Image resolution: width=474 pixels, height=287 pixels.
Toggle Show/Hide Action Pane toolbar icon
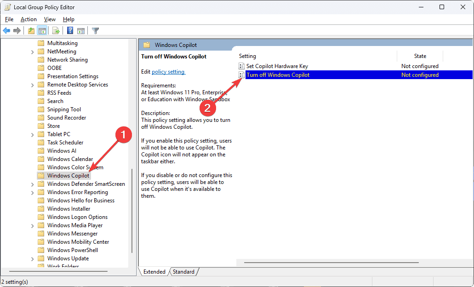pos(81,30)
